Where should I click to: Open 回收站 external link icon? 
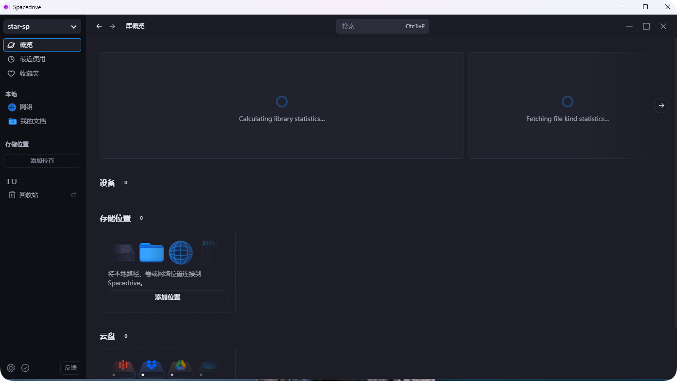[x=74, y=195]
